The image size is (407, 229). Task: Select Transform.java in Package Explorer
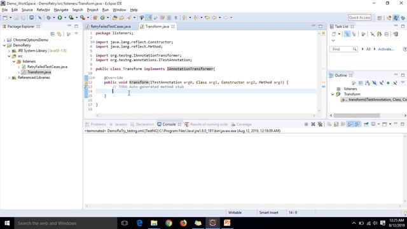pyautogui.click(x=39, y=72)
